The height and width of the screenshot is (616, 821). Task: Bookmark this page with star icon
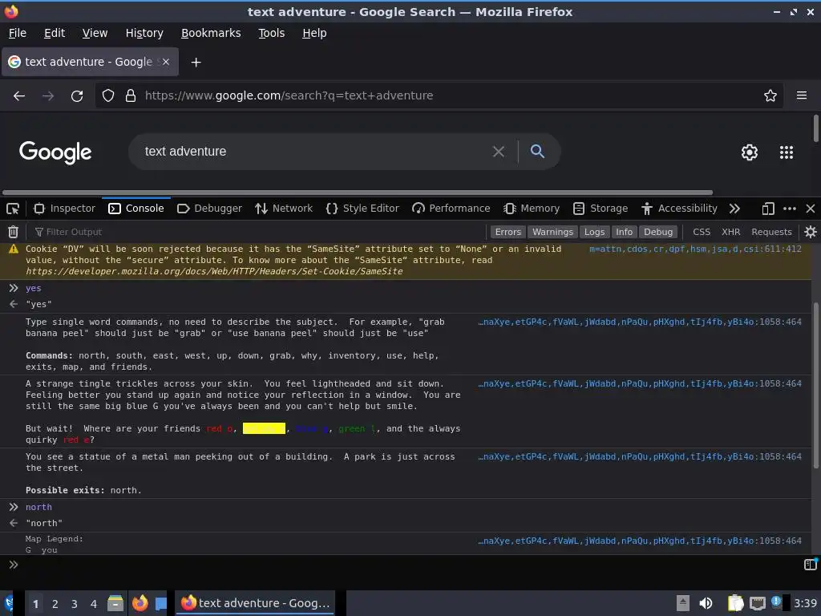[x=770, y=95]
